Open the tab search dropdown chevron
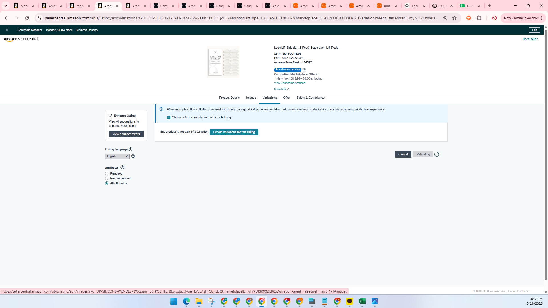 tap(6, 6)
